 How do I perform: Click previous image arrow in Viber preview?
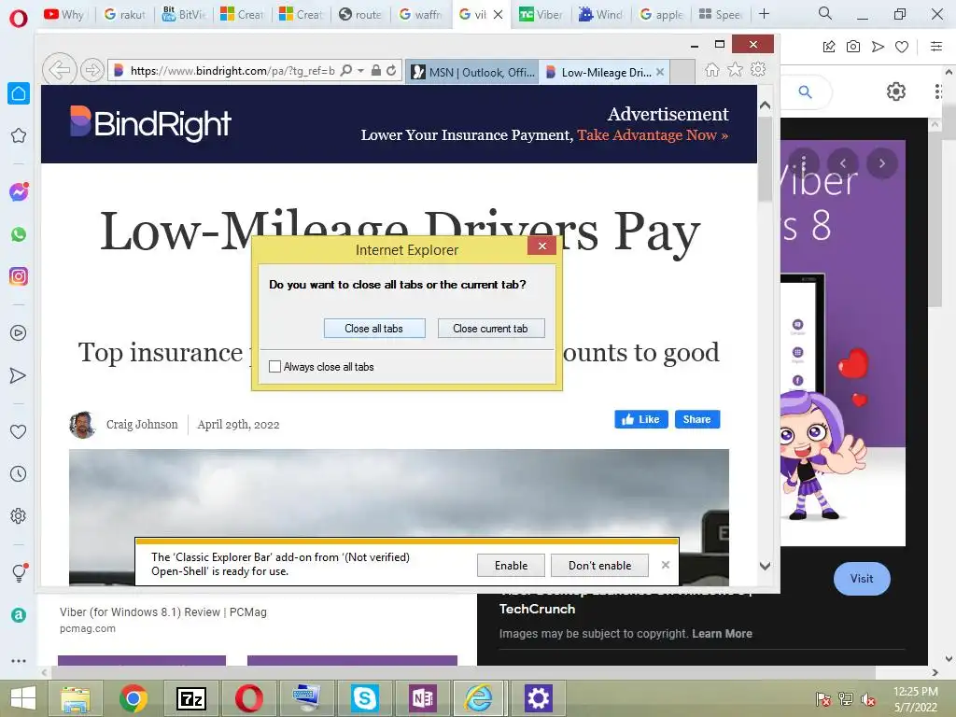[x=843, y=163]
